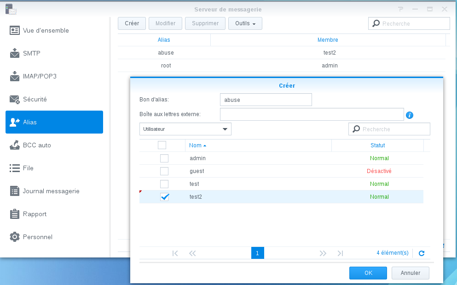Click the info icon beside external mailbox field
Screen dimensions: 457x285
[410, 115]
